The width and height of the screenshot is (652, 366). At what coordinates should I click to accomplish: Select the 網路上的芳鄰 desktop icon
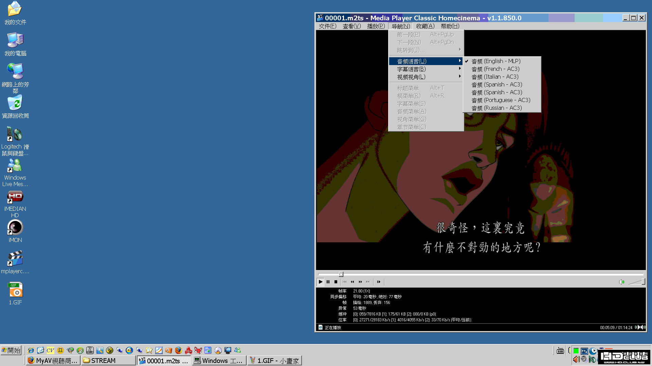pos(15,78)
